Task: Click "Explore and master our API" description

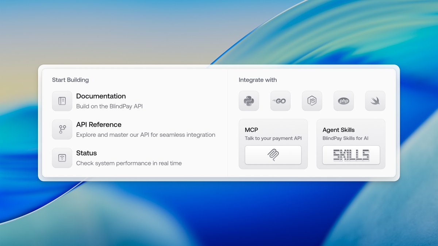Action: click(146, 135)
